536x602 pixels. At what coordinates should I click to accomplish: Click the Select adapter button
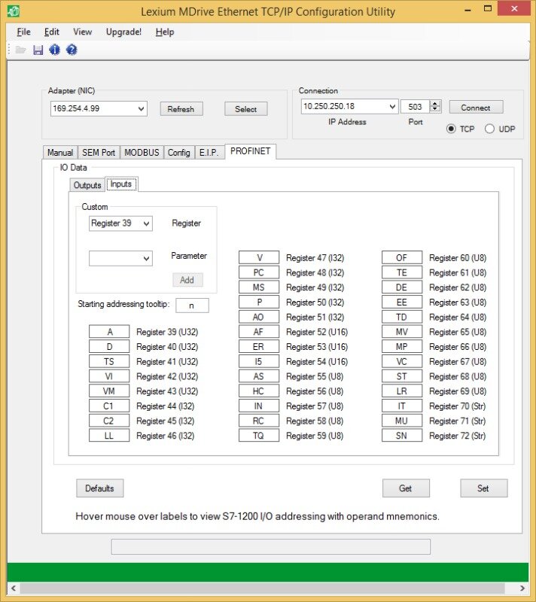[x=245, y=109]
